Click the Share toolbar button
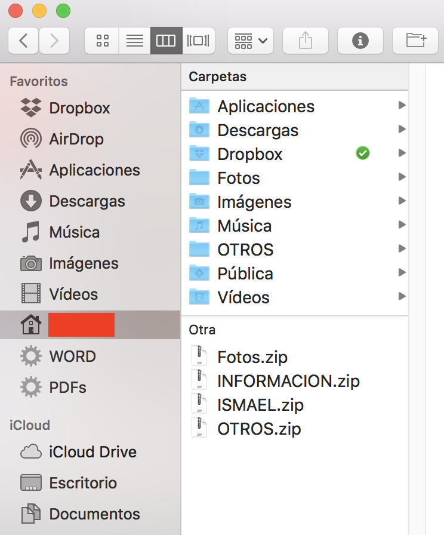Screen dimensions: 444x535 click(x=305, y=41)
